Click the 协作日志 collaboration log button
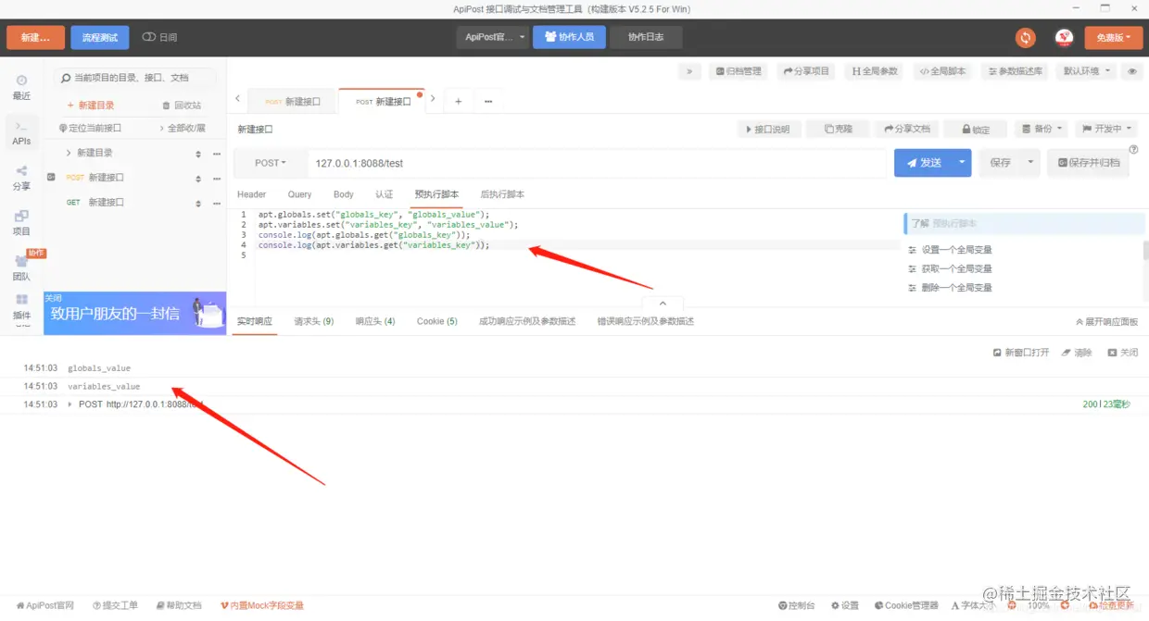Screen dimensions: 1149x621 coord(646,37)
